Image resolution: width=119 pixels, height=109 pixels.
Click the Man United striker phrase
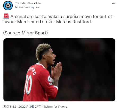[36, 22]
